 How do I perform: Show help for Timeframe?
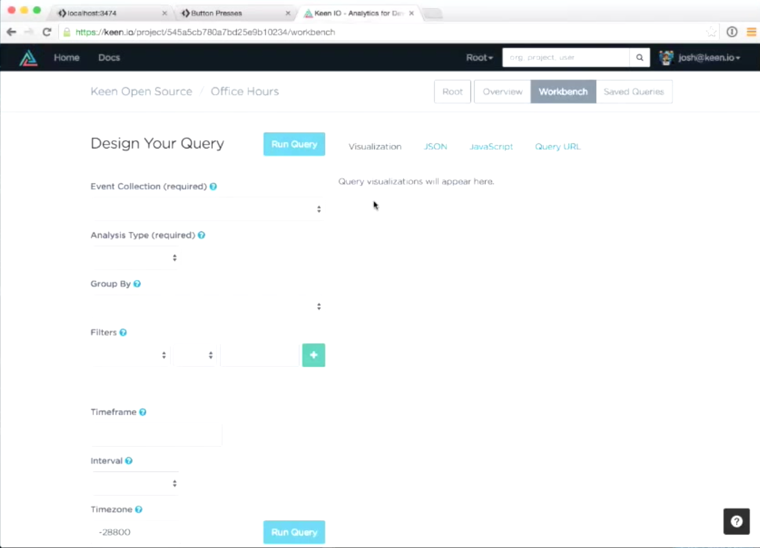coord(143,412)
